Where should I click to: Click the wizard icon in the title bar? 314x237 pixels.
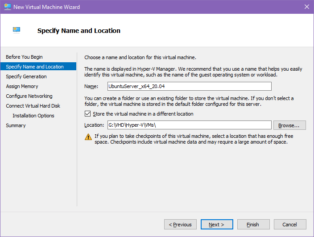point(8,7)
